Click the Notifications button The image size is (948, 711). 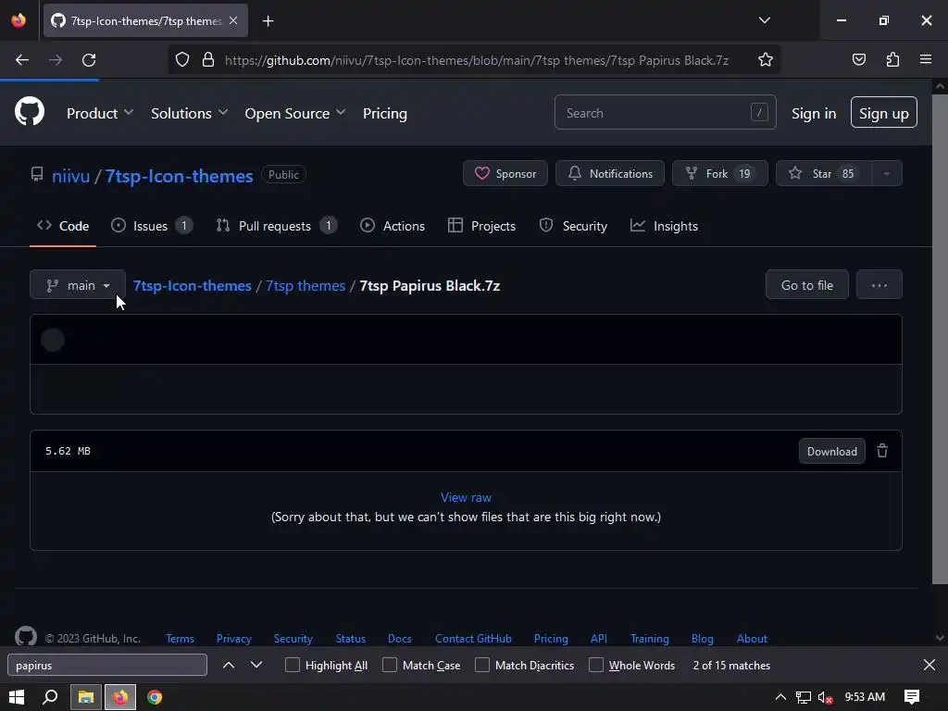pos(610,173)
